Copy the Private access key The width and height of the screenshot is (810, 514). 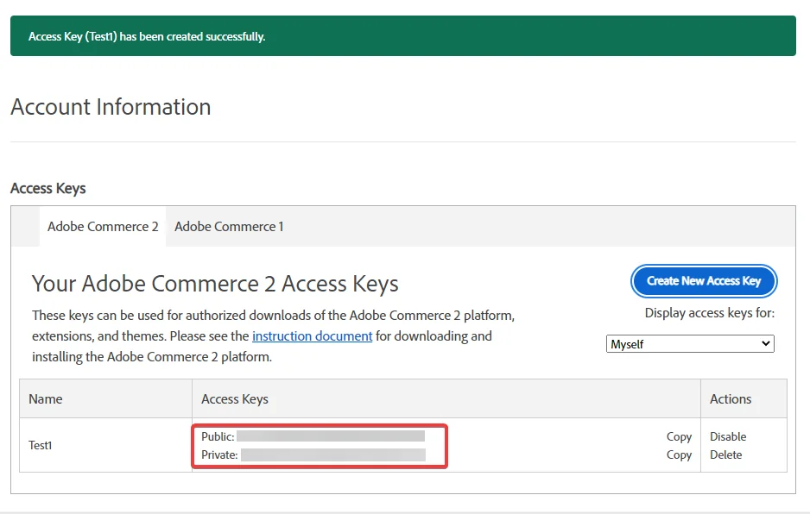pos(679,454)
